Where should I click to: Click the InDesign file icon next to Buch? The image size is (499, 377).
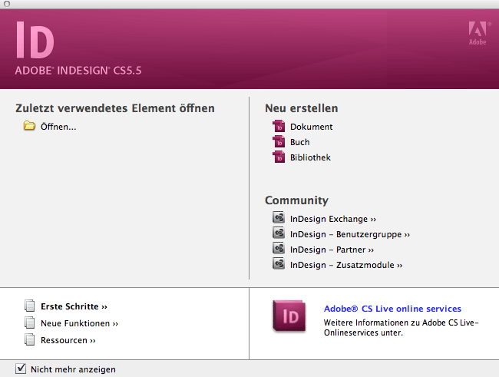[x=279, y=141]
